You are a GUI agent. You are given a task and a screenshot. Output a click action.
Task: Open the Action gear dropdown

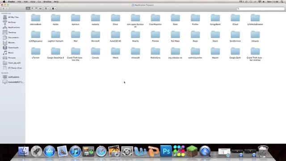tap(47, 8)
